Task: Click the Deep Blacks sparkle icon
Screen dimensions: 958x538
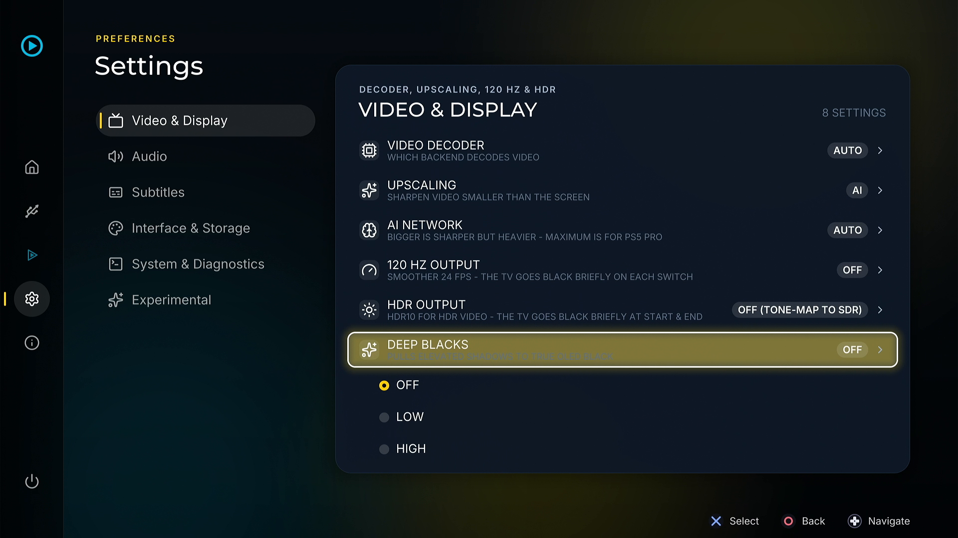Action: pos(369,350)
